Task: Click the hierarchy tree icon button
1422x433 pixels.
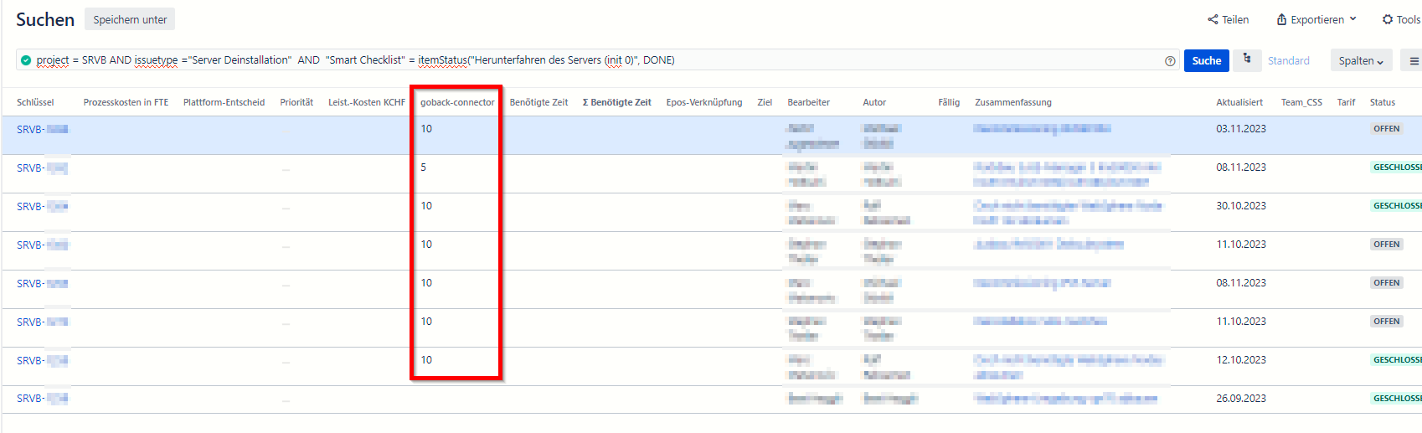Action: [1247, 59]
